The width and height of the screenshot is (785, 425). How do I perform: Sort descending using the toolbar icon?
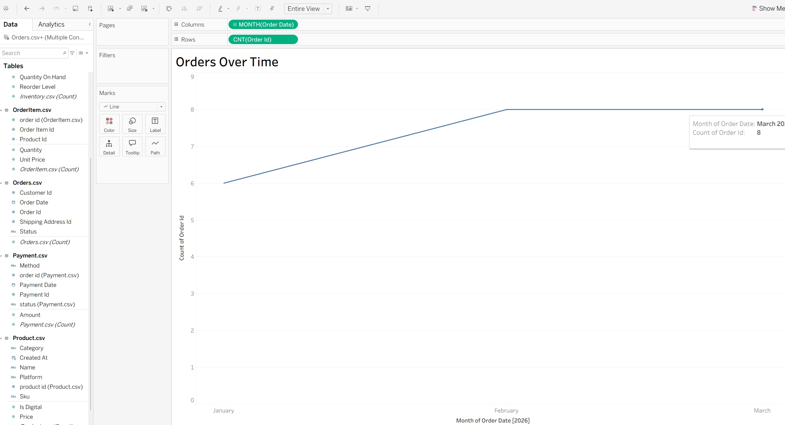[x=199, y=8]
